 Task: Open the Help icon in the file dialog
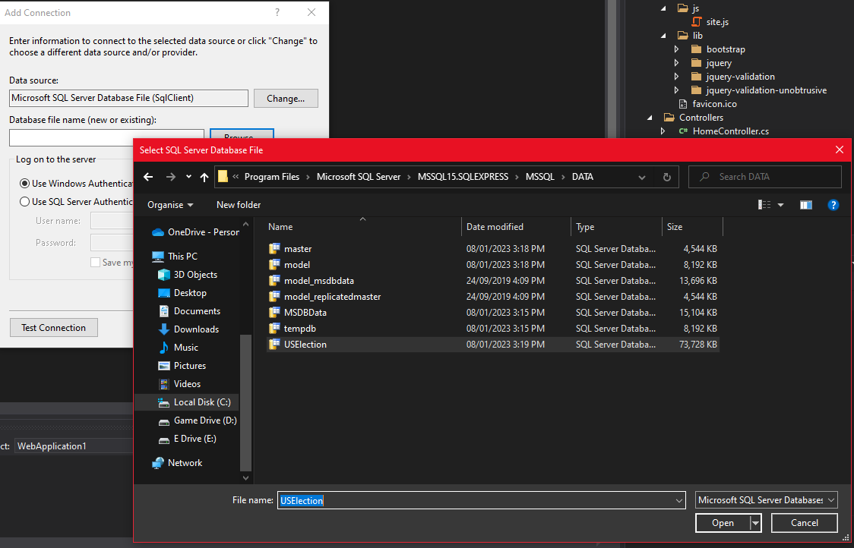[833, 204]
